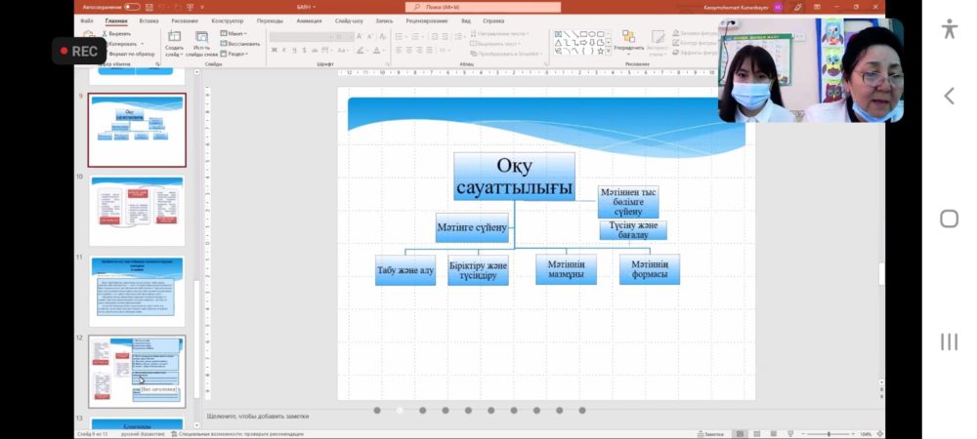The width and height of the screenshot is (977, 439).
Task: Select slide 11 thumbnail
Action: (137, 291)
